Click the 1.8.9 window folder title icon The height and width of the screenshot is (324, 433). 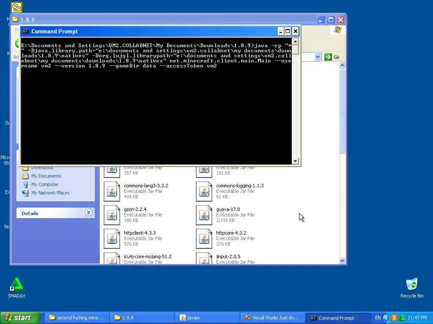coord(15,19)
